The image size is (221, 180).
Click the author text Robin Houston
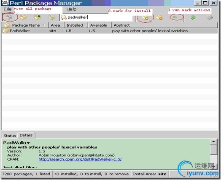[76, 155]
